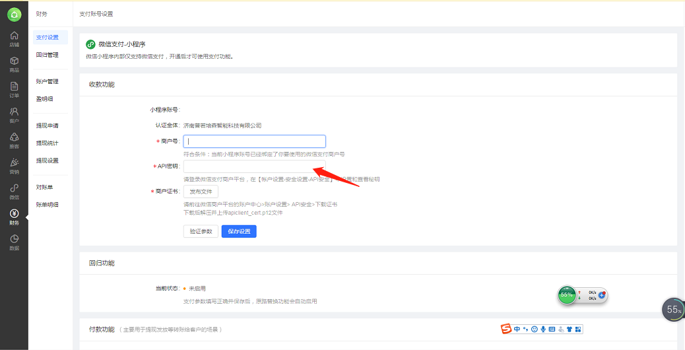
Task: Toggle Sogou punctuation mode button
Action: coord(526,329)
